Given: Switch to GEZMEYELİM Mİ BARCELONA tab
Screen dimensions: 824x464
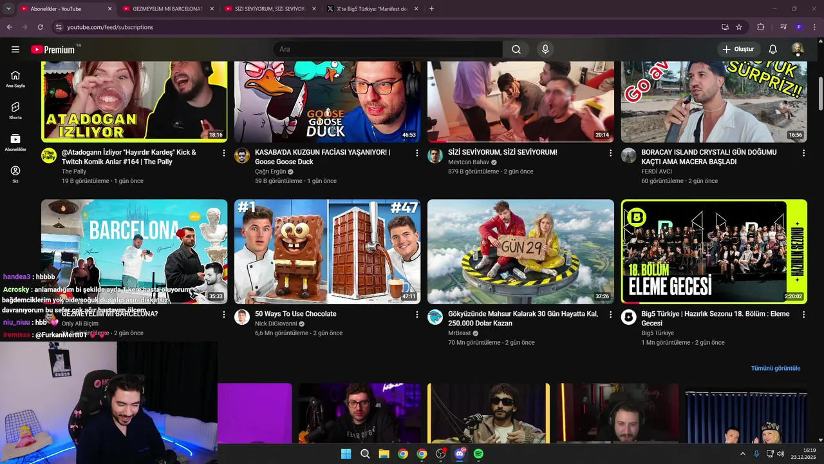Looking at the screenshot, I should tap(167, 9).
